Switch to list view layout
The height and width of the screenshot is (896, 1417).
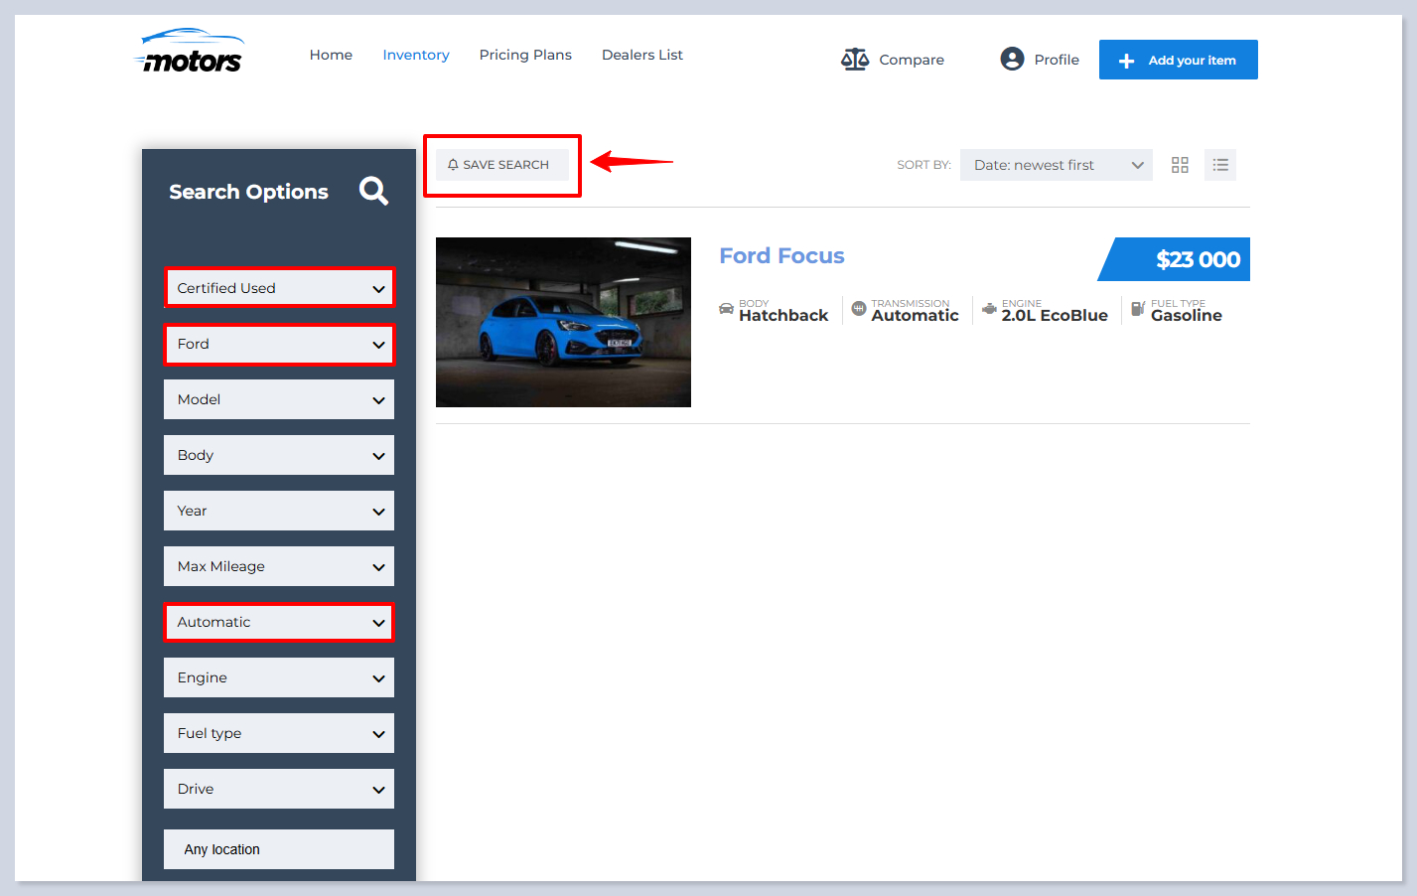[x=1220, y=165]
